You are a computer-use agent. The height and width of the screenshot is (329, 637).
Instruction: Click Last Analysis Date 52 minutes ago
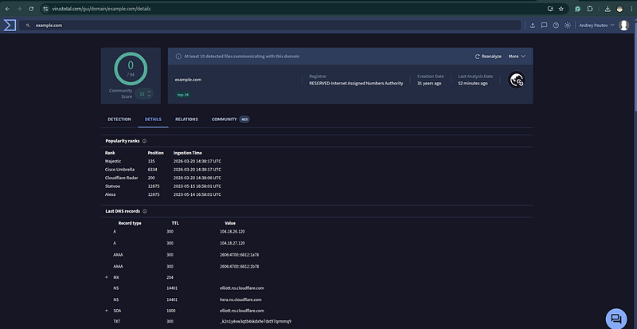[473, 84]
